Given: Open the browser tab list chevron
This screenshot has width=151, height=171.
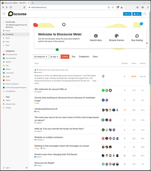Looking at the screenshot, I should tap(144, 3).
